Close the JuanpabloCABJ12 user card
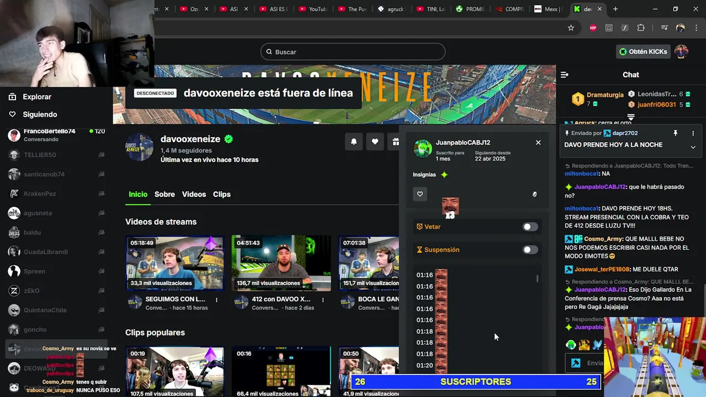 coord(538,142)
